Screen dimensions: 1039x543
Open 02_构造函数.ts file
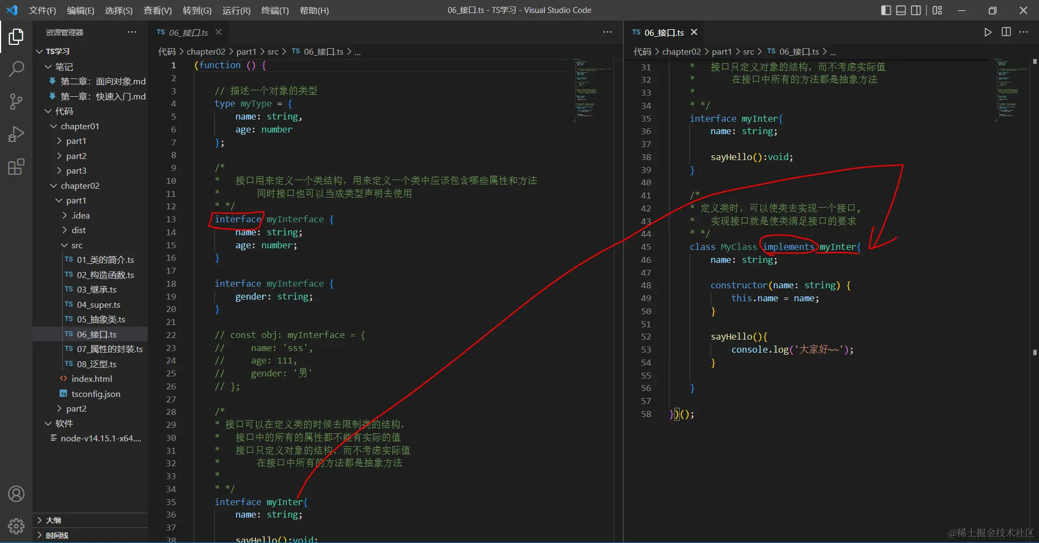click(x=90, y=275)
